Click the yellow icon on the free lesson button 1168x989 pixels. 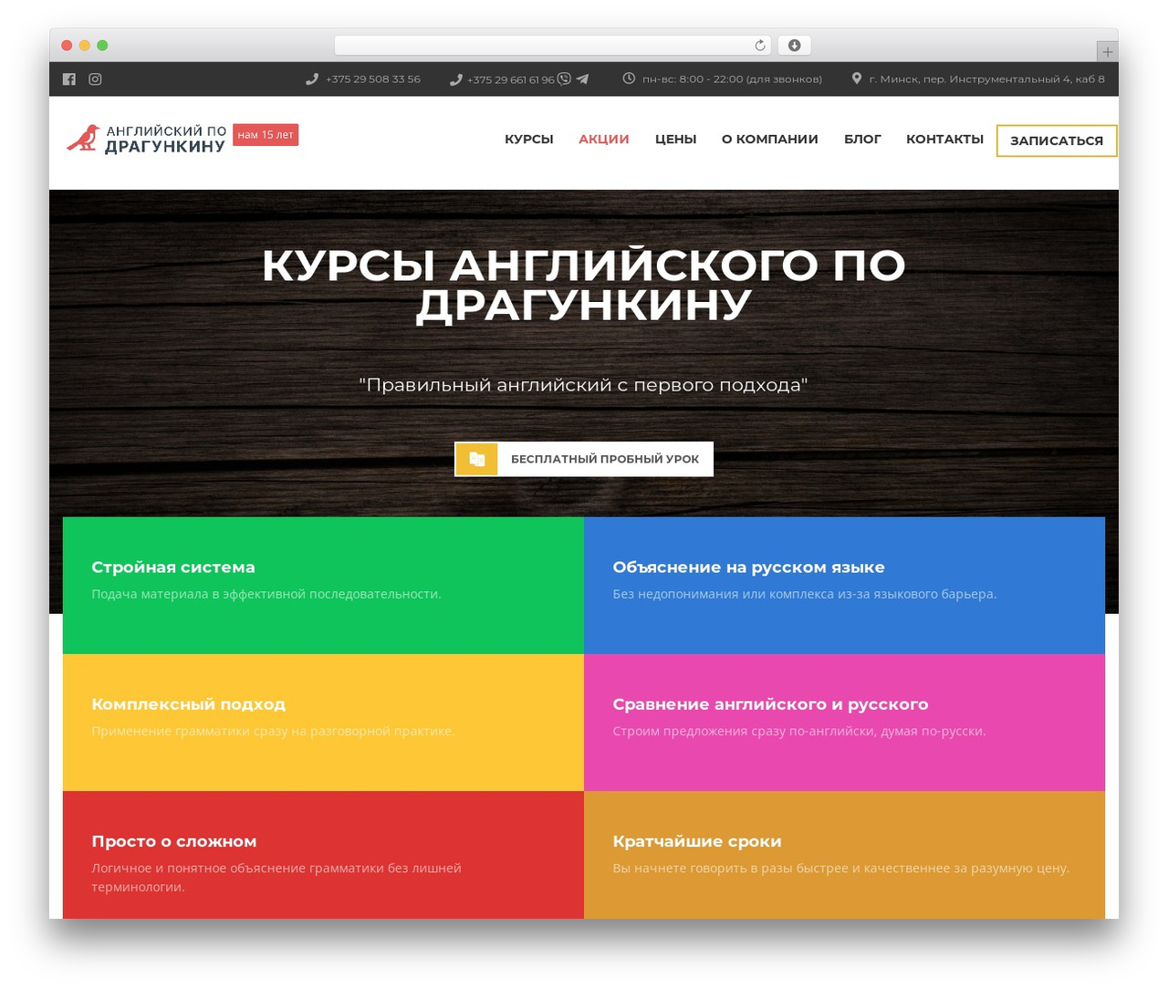tap(476, 459)
